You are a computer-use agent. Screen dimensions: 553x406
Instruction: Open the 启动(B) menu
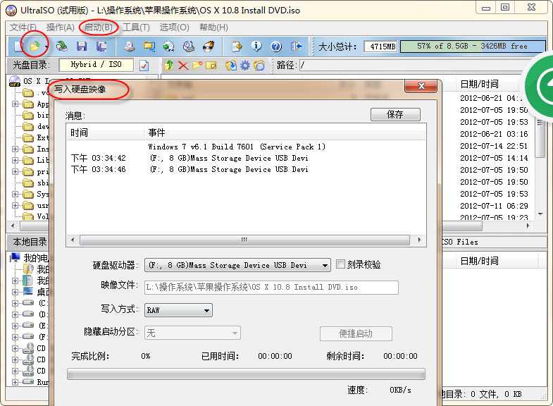99,27
